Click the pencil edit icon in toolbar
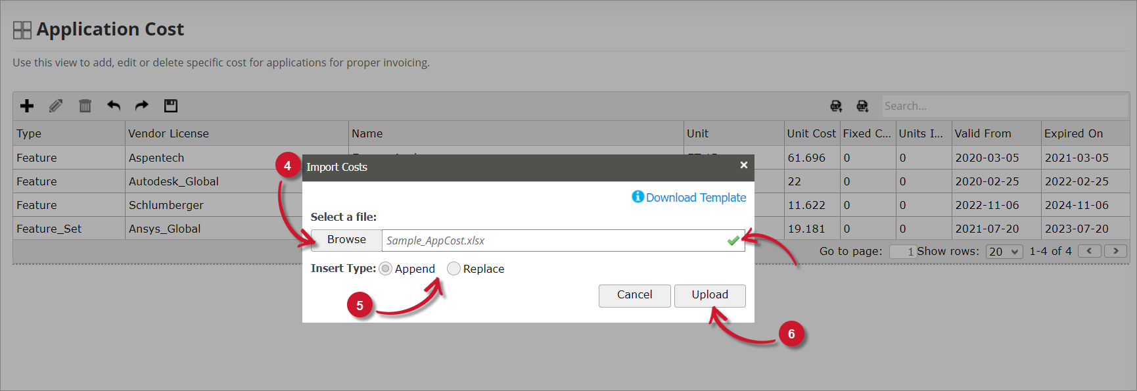This screenshot has height=391, width=1137. (x=56, y=106)
